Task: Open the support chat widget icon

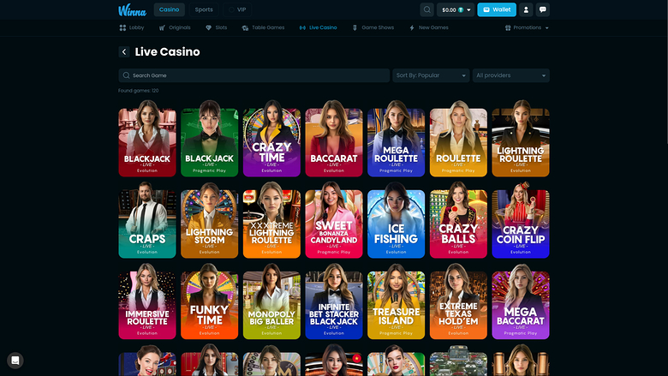Action: [15, 361]
